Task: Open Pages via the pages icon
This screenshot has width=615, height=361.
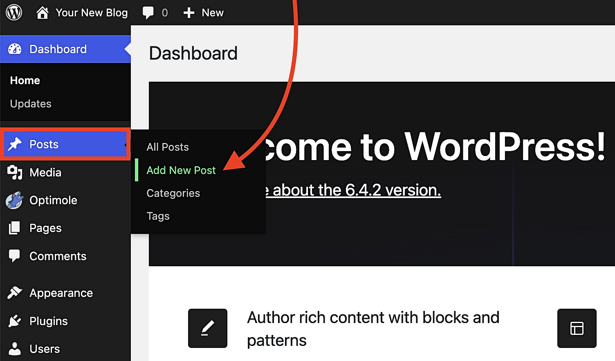Action: pos(14,228)
